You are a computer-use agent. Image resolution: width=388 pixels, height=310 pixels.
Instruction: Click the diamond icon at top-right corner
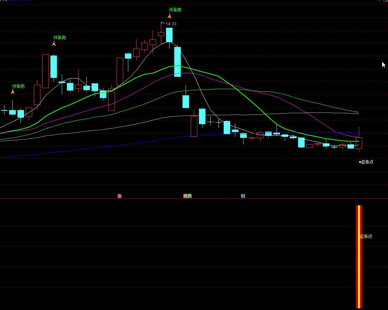[x=379, y=1]
